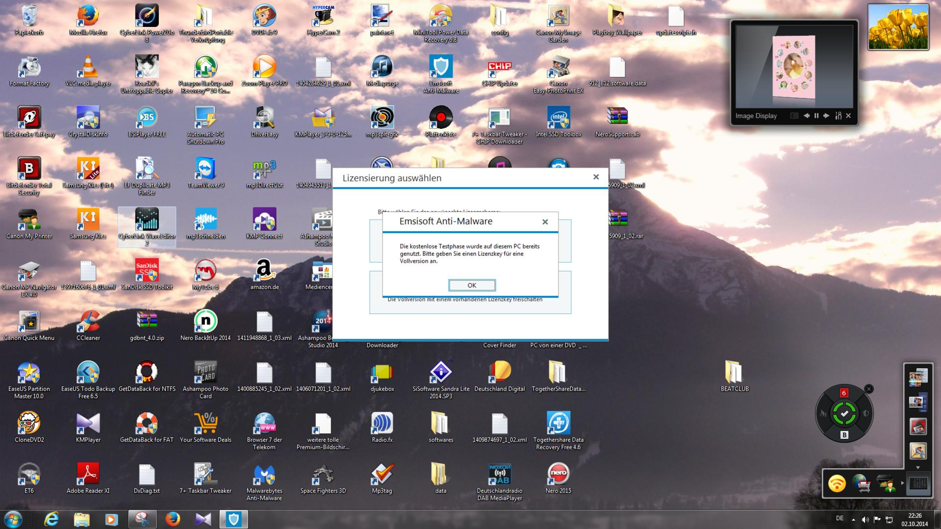Select the Mediapurge desktop icon
The height and width of the screenshot is (529, 941).
point(382,71)
